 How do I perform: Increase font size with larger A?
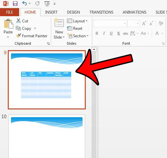point(144,23)
